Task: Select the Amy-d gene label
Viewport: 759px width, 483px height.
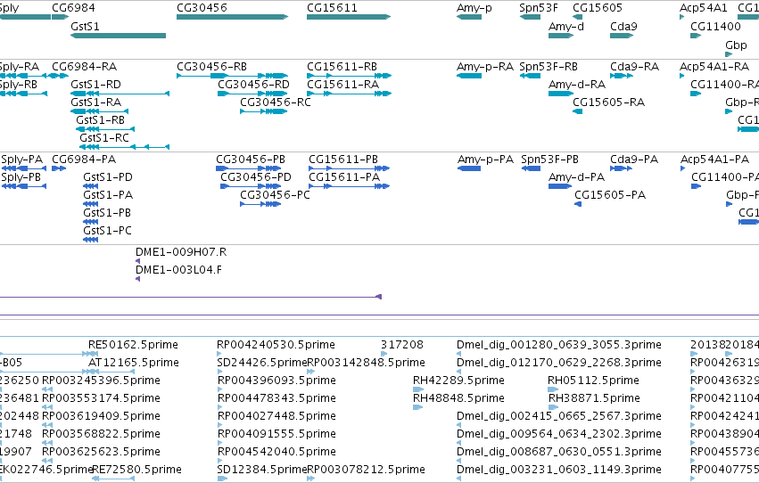Action: click(565, 27)
